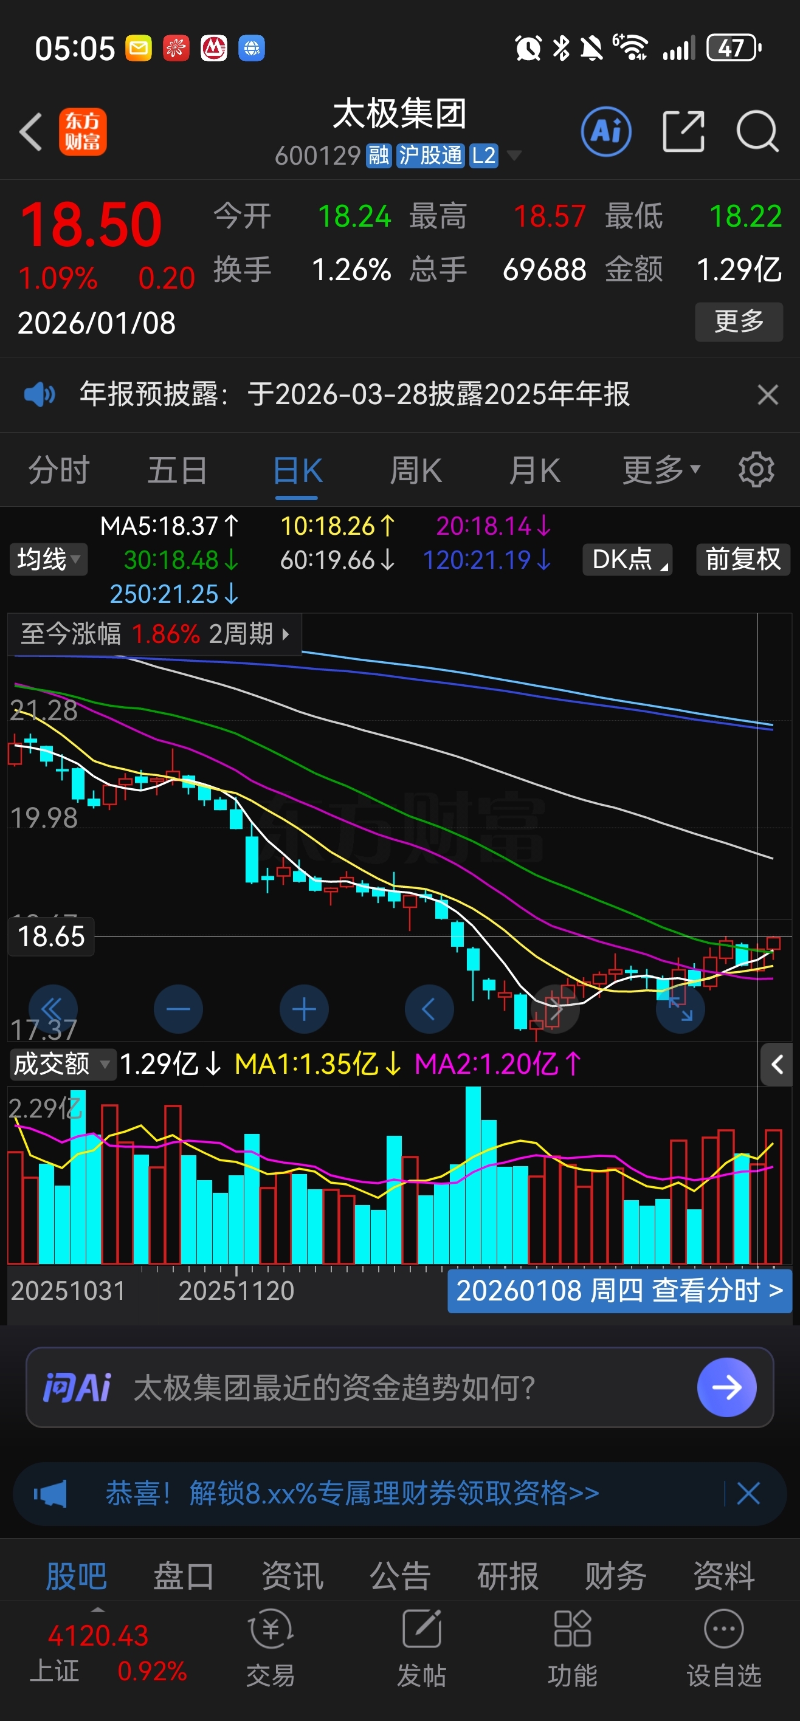Image resolution: width=800 pixels, height=1721 pixels.
Task: Zoom in chart with plus button
Action: click(x=304, y=1009)
